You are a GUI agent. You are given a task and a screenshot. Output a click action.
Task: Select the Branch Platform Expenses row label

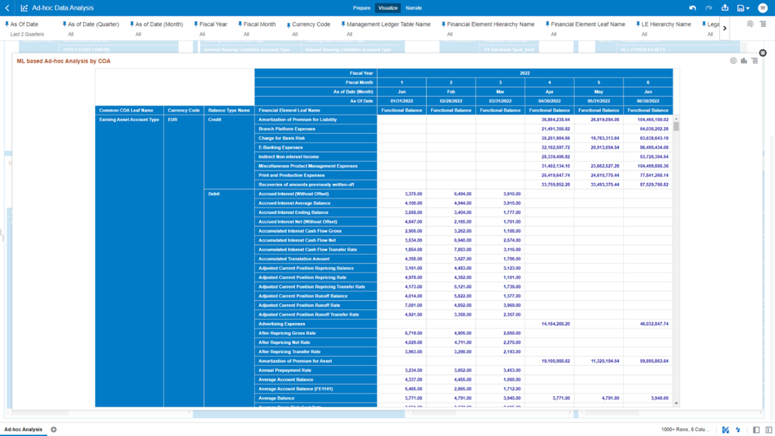316,129
